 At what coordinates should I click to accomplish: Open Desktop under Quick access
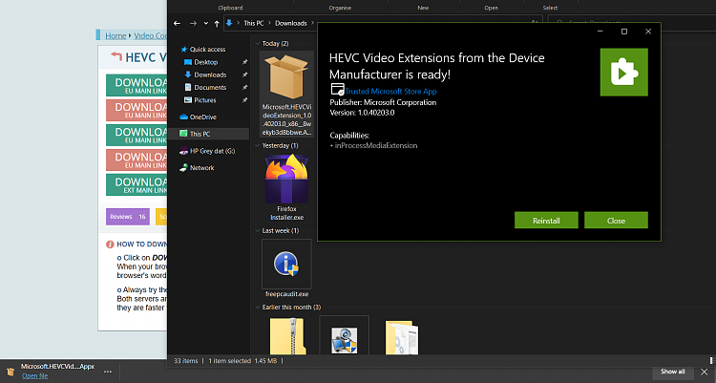pyautogui.click(x=205, y=62)
